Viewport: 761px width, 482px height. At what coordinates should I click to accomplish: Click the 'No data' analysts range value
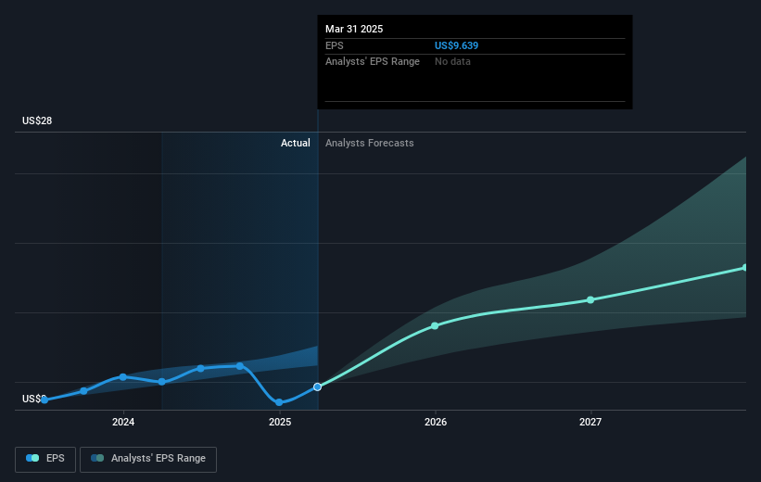point(452,62)
